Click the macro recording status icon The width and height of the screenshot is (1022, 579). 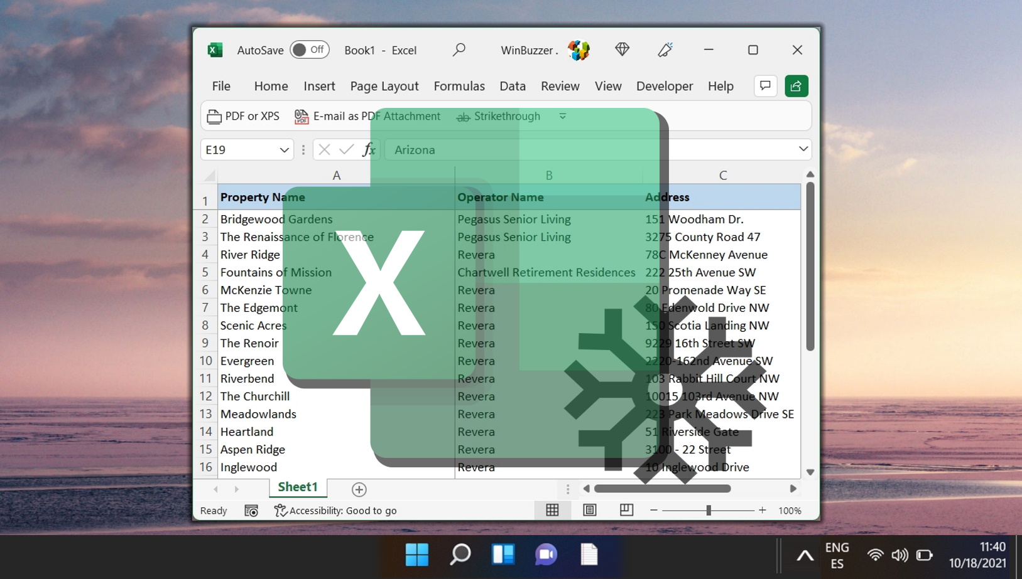click(251, 511)
